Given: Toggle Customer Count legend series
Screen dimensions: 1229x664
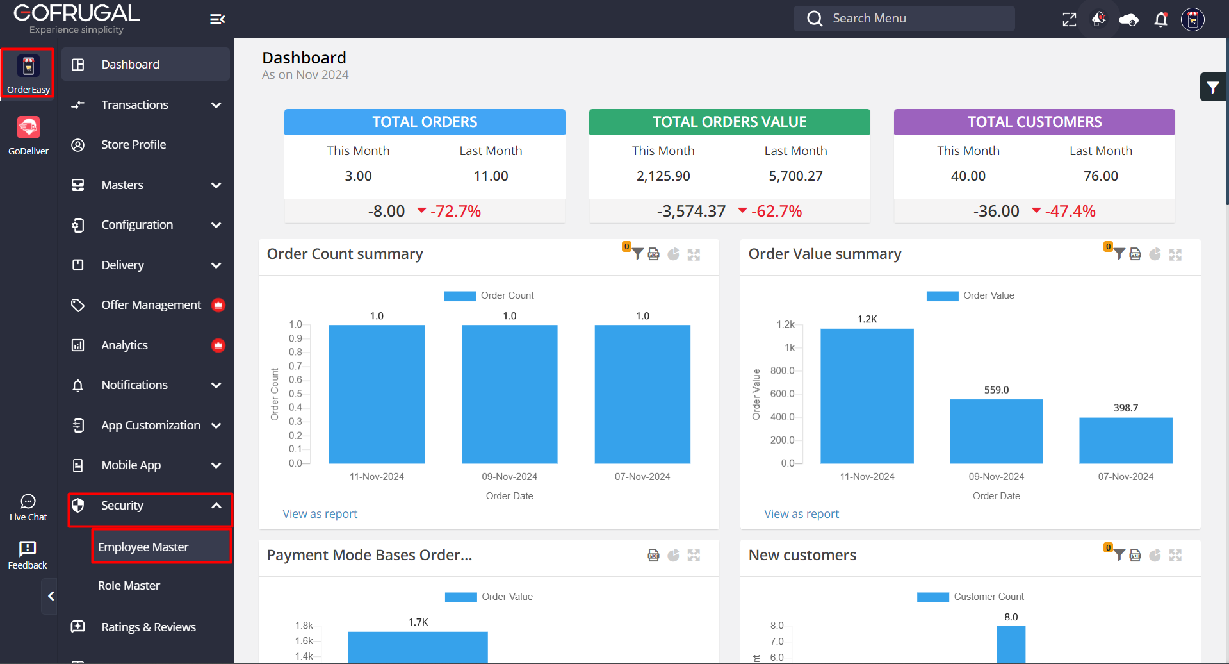Looking at the screenshot, I should (x=970, y=597).
